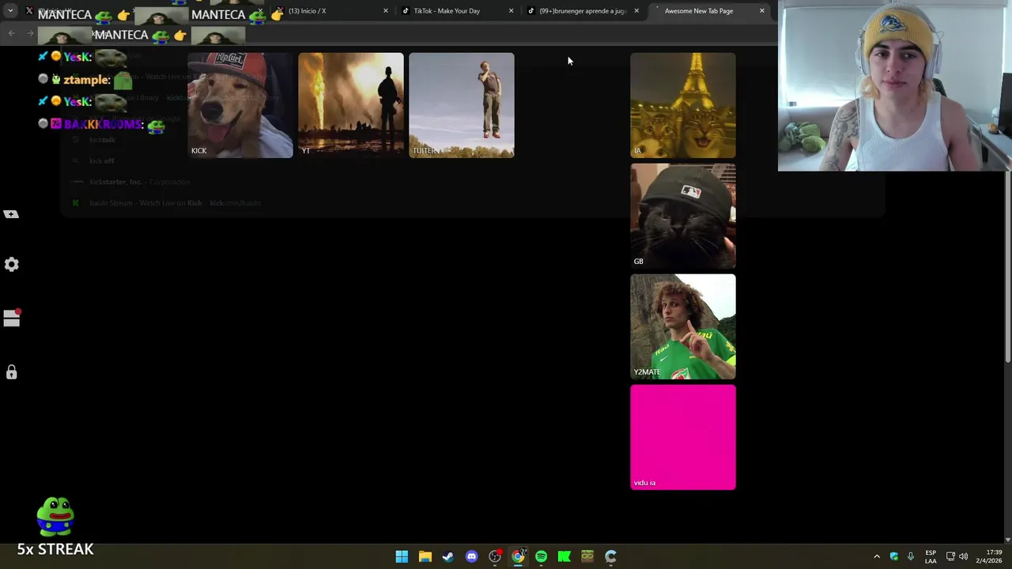Open the IA tile with Eiffel Tower cats

(x=683, y=105)
